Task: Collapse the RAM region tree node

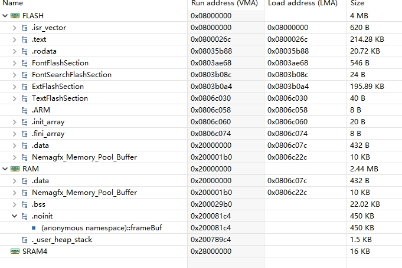Action: (x=5, y=169)
